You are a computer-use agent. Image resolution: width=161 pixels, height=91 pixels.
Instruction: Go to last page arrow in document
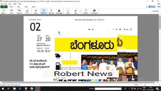click(x=120, y=29)
